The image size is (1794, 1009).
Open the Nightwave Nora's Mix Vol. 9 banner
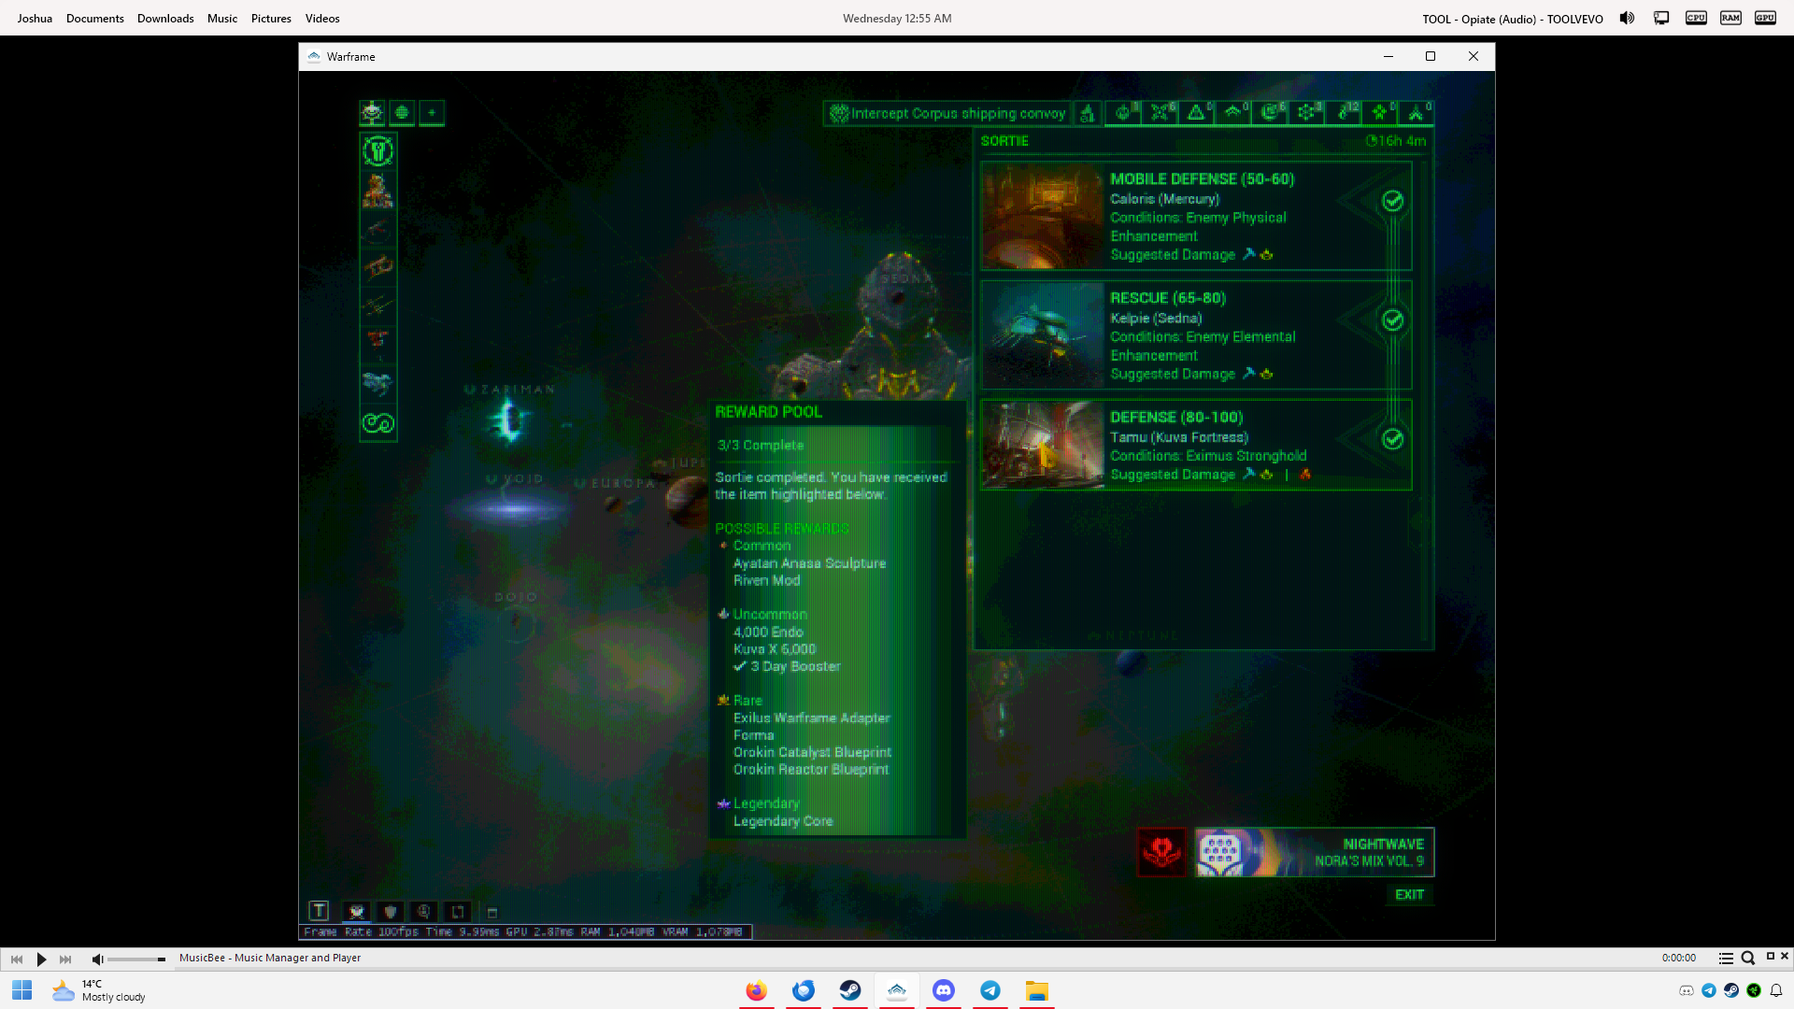1314,852
